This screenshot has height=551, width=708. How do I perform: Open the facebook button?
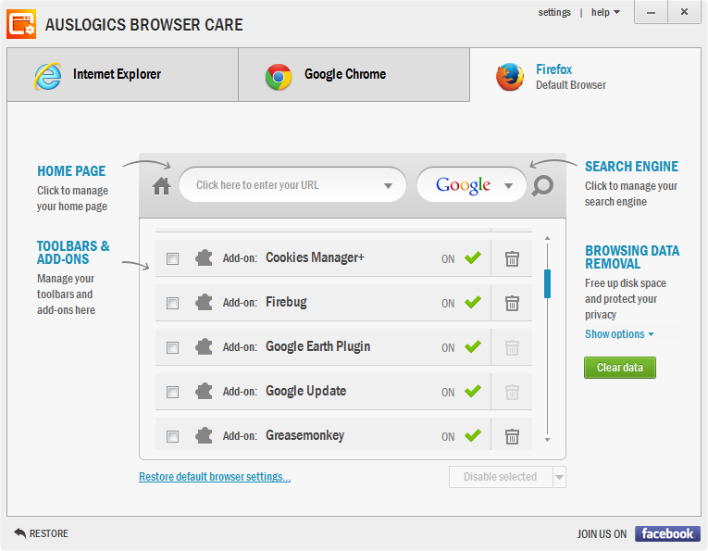point(667,533)
